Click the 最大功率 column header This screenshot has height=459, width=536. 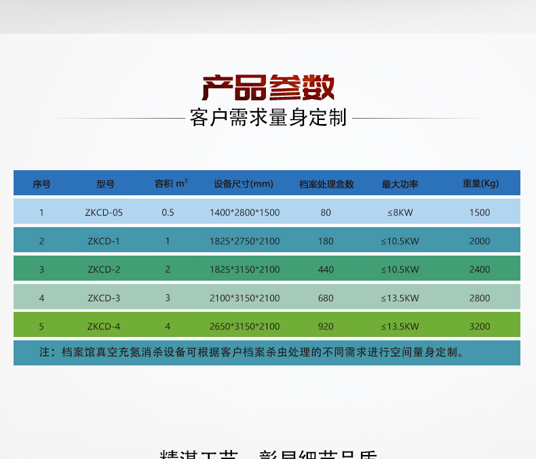click(400, 184)
